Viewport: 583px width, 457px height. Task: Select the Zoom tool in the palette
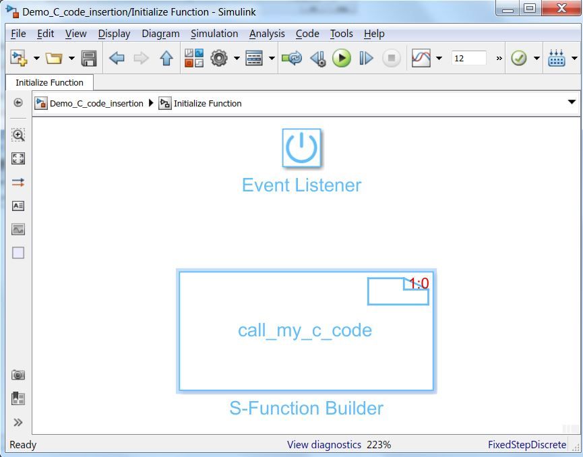pos(18,135)
